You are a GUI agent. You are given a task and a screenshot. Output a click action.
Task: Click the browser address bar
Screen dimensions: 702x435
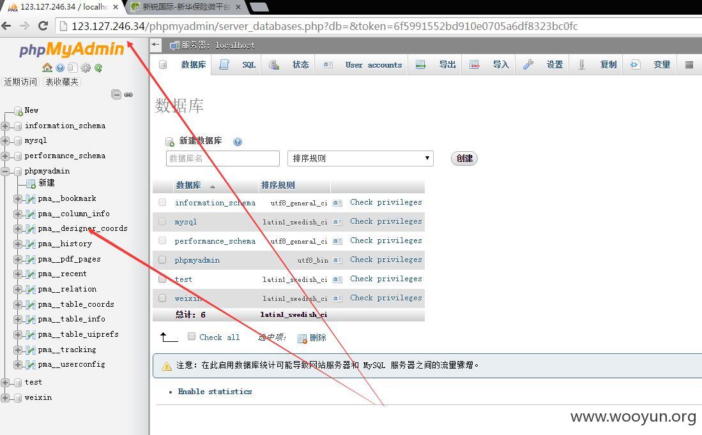click(324, 26)
